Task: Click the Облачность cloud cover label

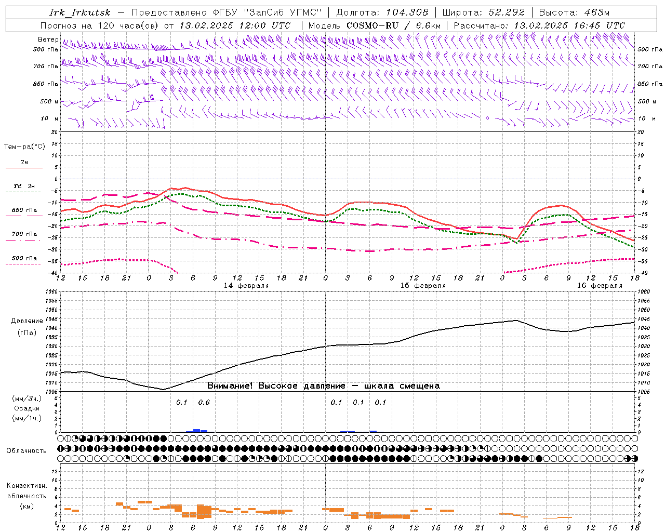Action: (26, 450)
